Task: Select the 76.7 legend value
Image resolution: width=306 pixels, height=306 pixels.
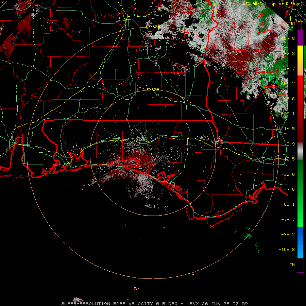Action: (289, 68)
